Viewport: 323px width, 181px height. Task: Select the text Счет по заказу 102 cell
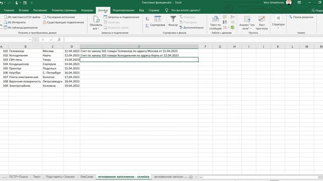[139, 55]
